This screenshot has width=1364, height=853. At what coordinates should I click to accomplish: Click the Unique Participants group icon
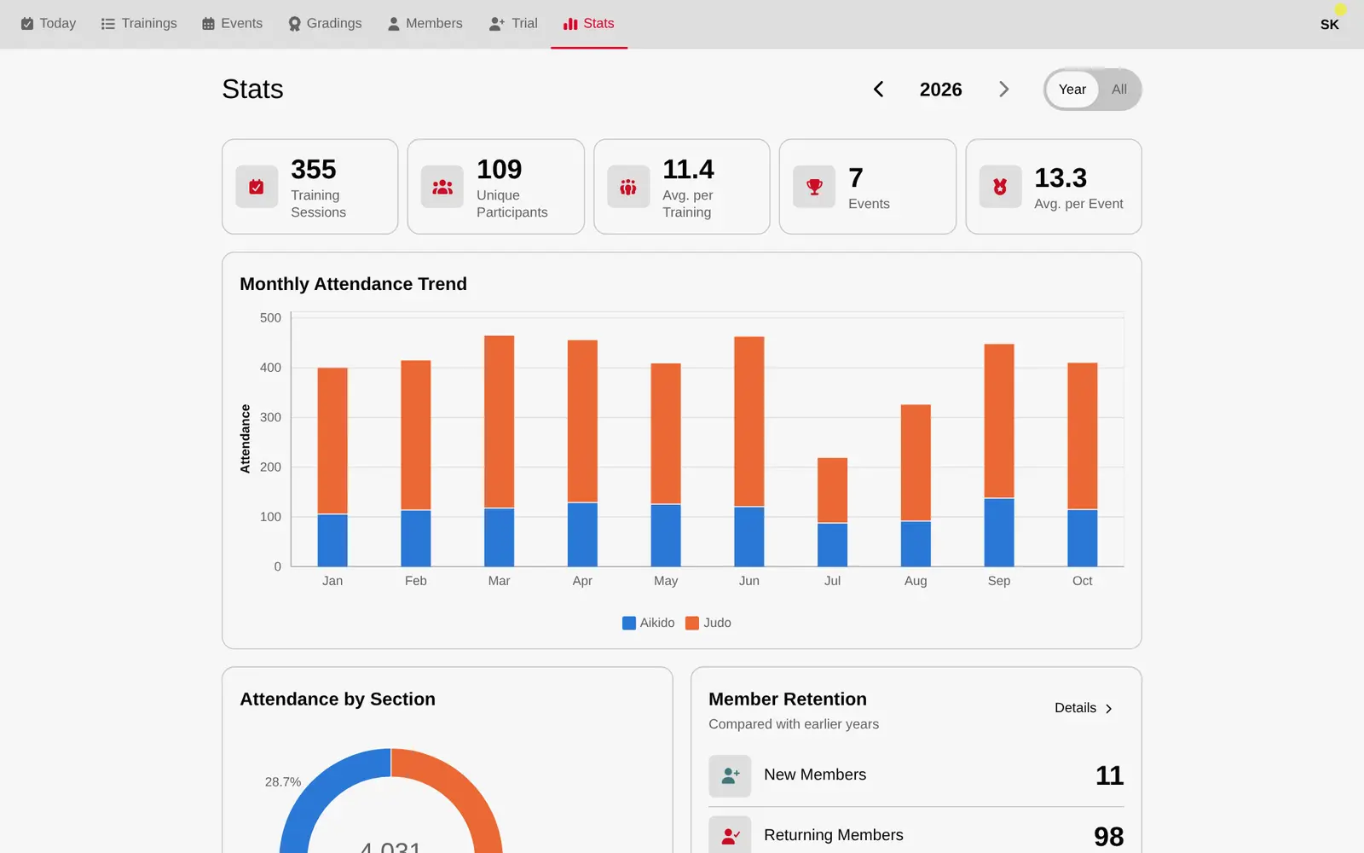point(442,187)
